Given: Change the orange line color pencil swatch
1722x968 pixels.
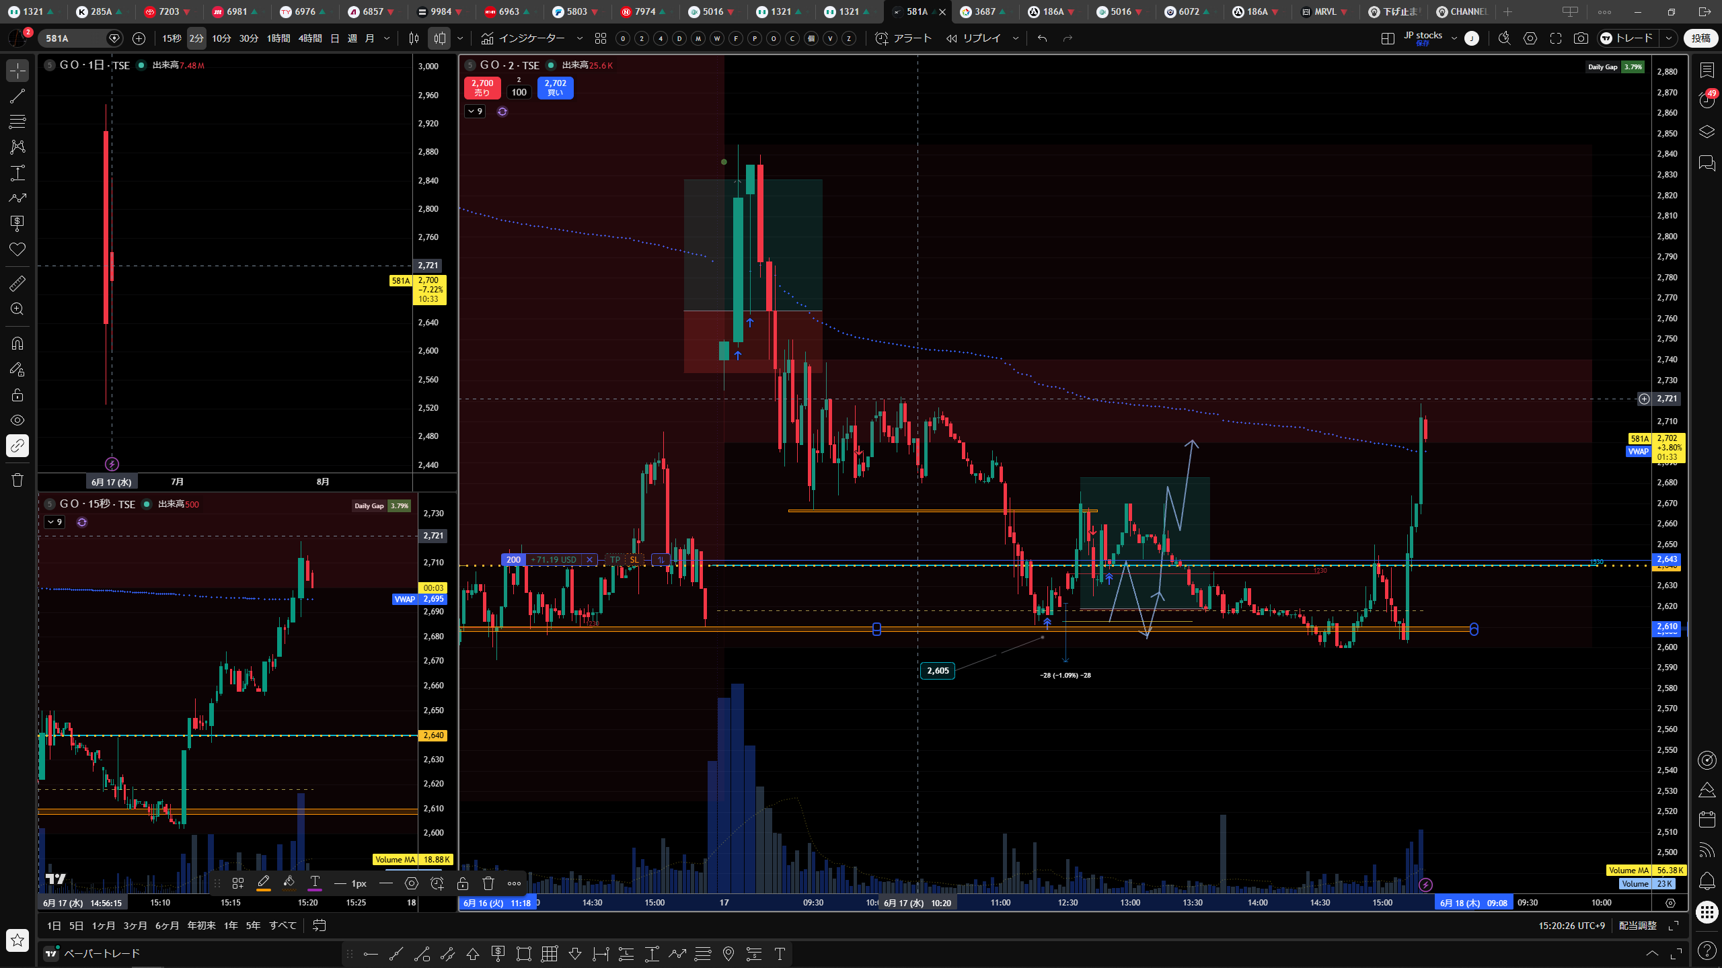Looking at the screenshot, I should click(x=264, y=883).
